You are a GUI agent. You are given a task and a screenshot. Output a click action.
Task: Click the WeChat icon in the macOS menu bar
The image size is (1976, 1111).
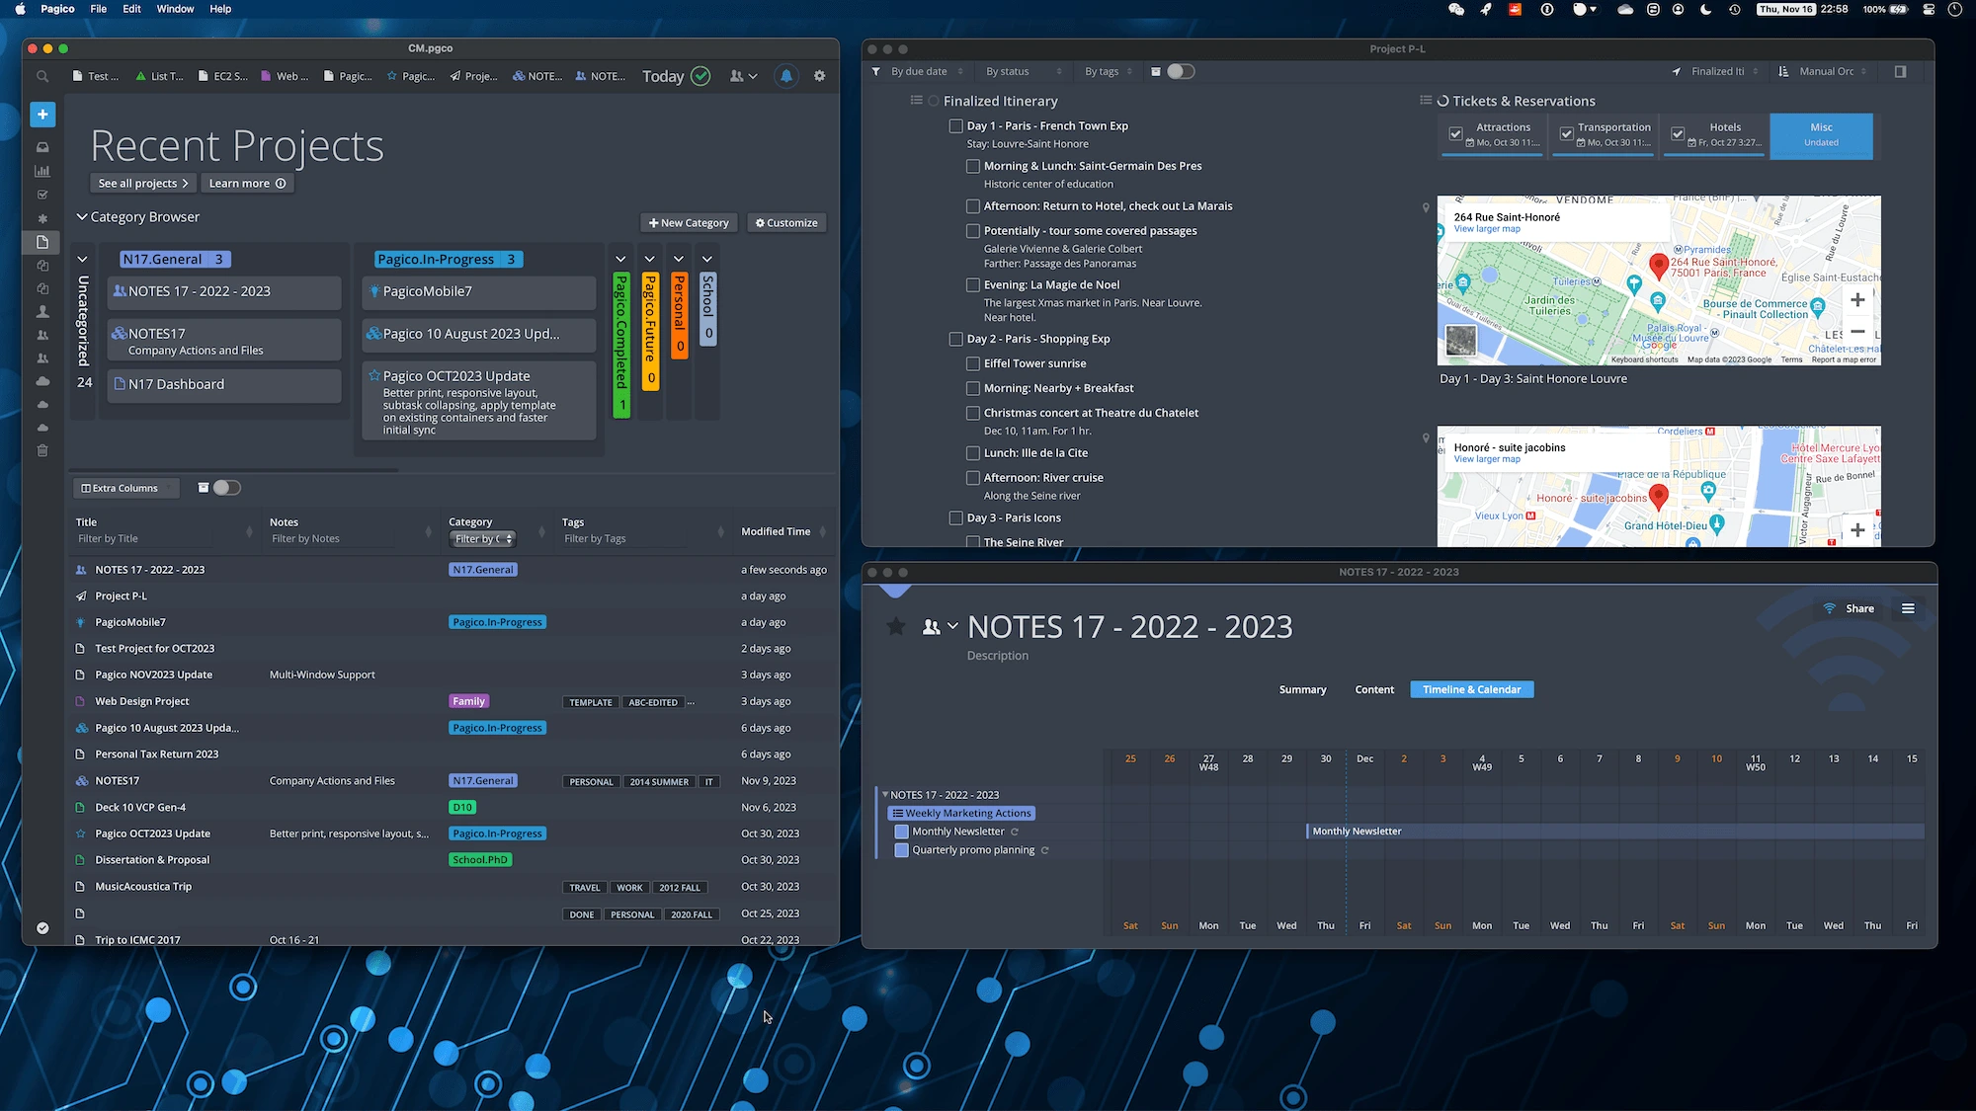1456,9
